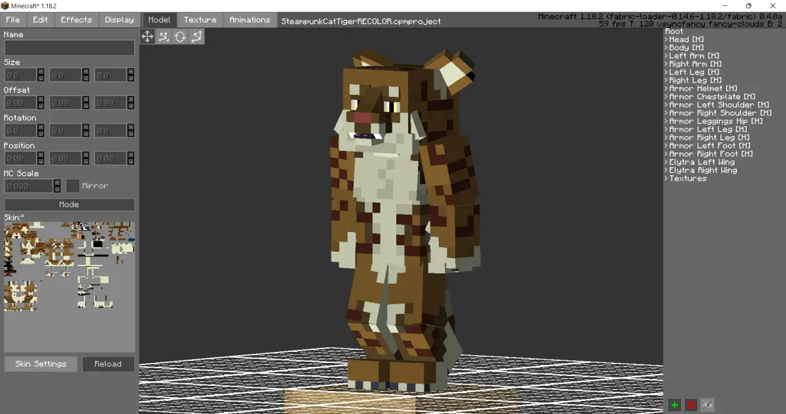Viewport: 786px width, 414px height.
Task: Switch to the Texture tab
Action: [200, 20]
